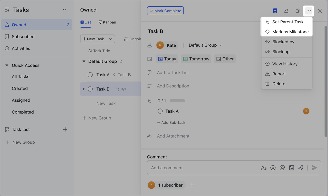Switch to Kanban tab
Image resolution: width=328 pixels, height=196 pixels.
pos(107,22)
